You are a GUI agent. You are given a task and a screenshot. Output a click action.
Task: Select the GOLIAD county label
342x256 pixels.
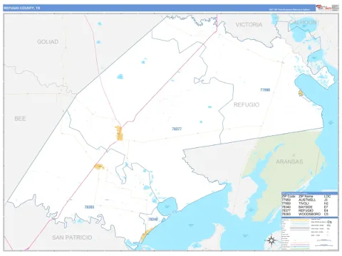[x=48, y=42]
